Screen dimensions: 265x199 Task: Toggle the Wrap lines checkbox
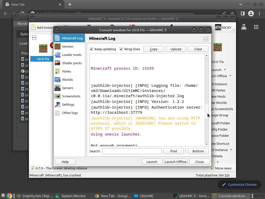tap(121, 49)
